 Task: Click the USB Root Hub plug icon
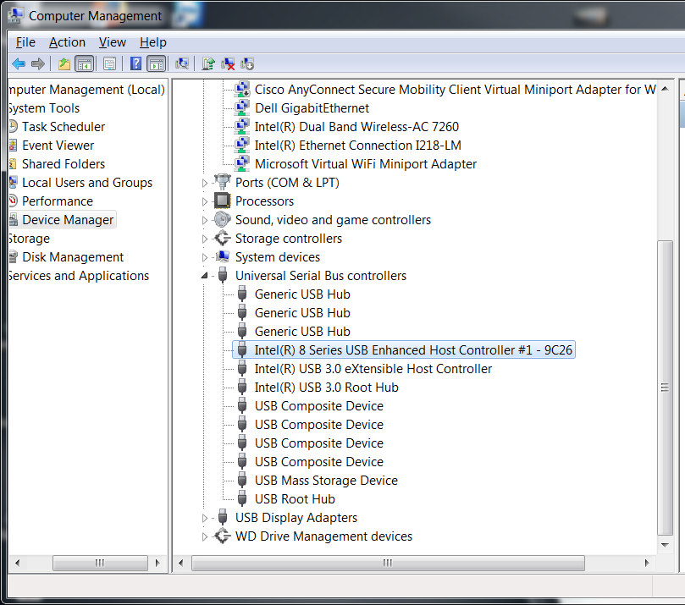click(242, 498)
